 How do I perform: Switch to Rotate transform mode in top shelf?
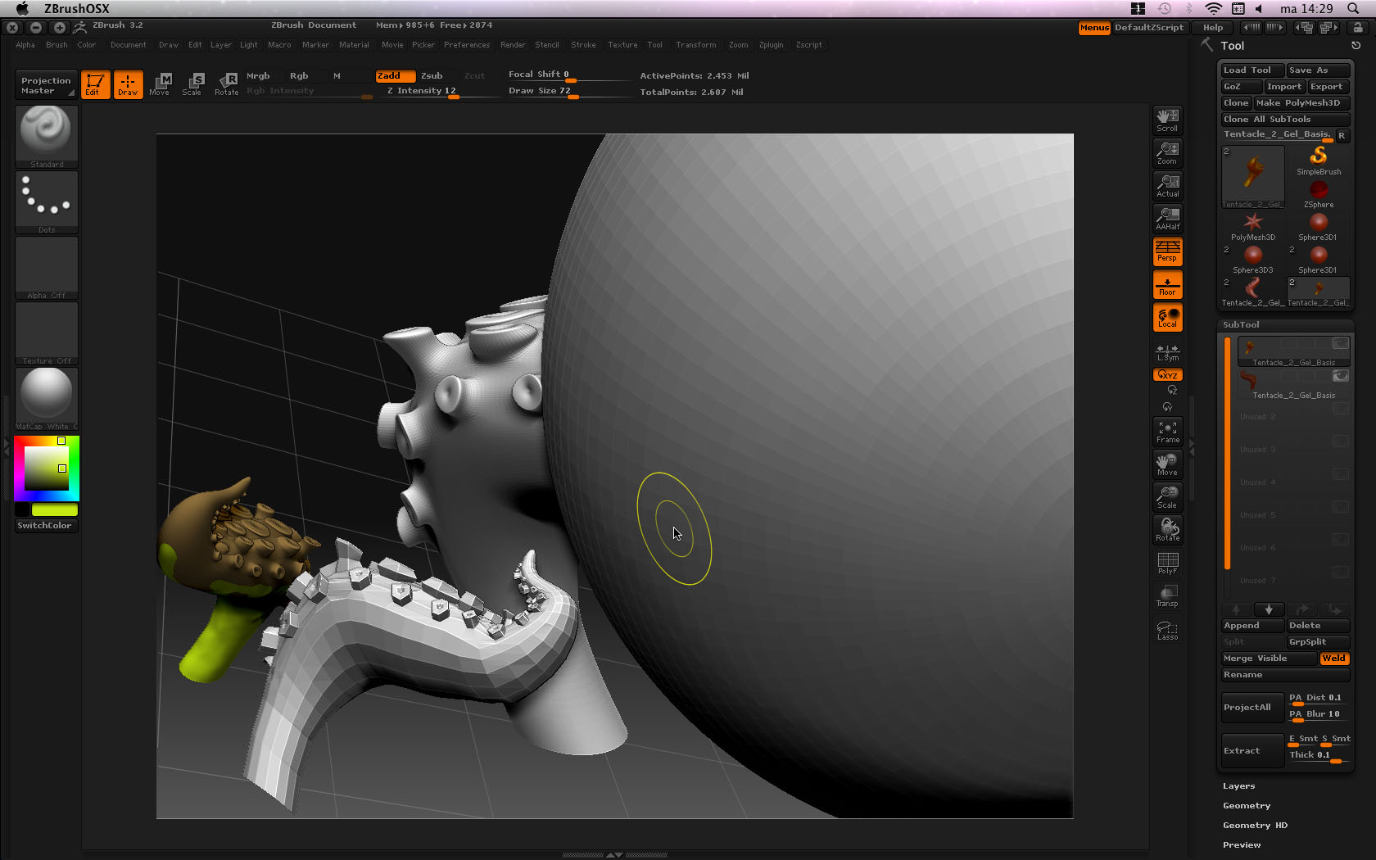pyautogui.click(x=227, y=84)
